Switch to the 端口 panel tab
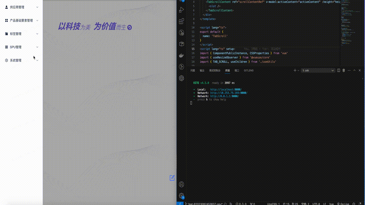 (237, 70)
